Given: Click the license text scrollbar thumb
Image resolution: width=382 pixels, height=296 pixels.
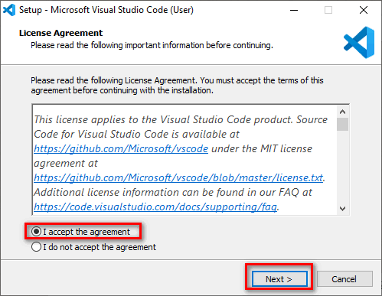Looking at the screenshot, I should pyautogui.click(x=342, y=124).
